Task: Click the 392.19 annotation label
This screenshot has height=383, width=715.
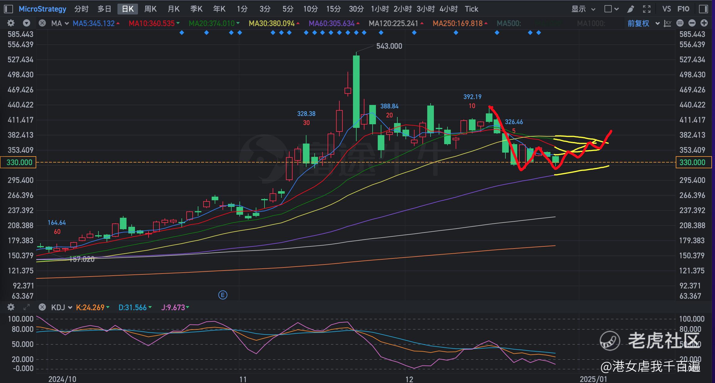Action: pyautogui.click(x=472, y=97)
